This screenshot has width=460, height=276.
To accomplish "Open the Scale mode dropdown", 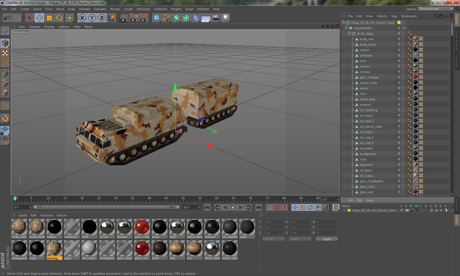I will [300, 239].
